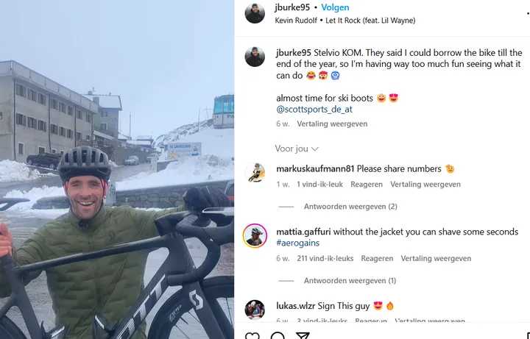This screenshot has height=339, width=530.
Task: Open the #aerogains hashtag
Action: 298,243
